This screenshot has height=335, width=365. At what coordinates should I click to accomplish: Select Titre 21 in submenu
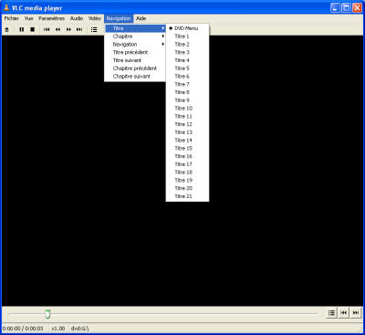point(187,196)
